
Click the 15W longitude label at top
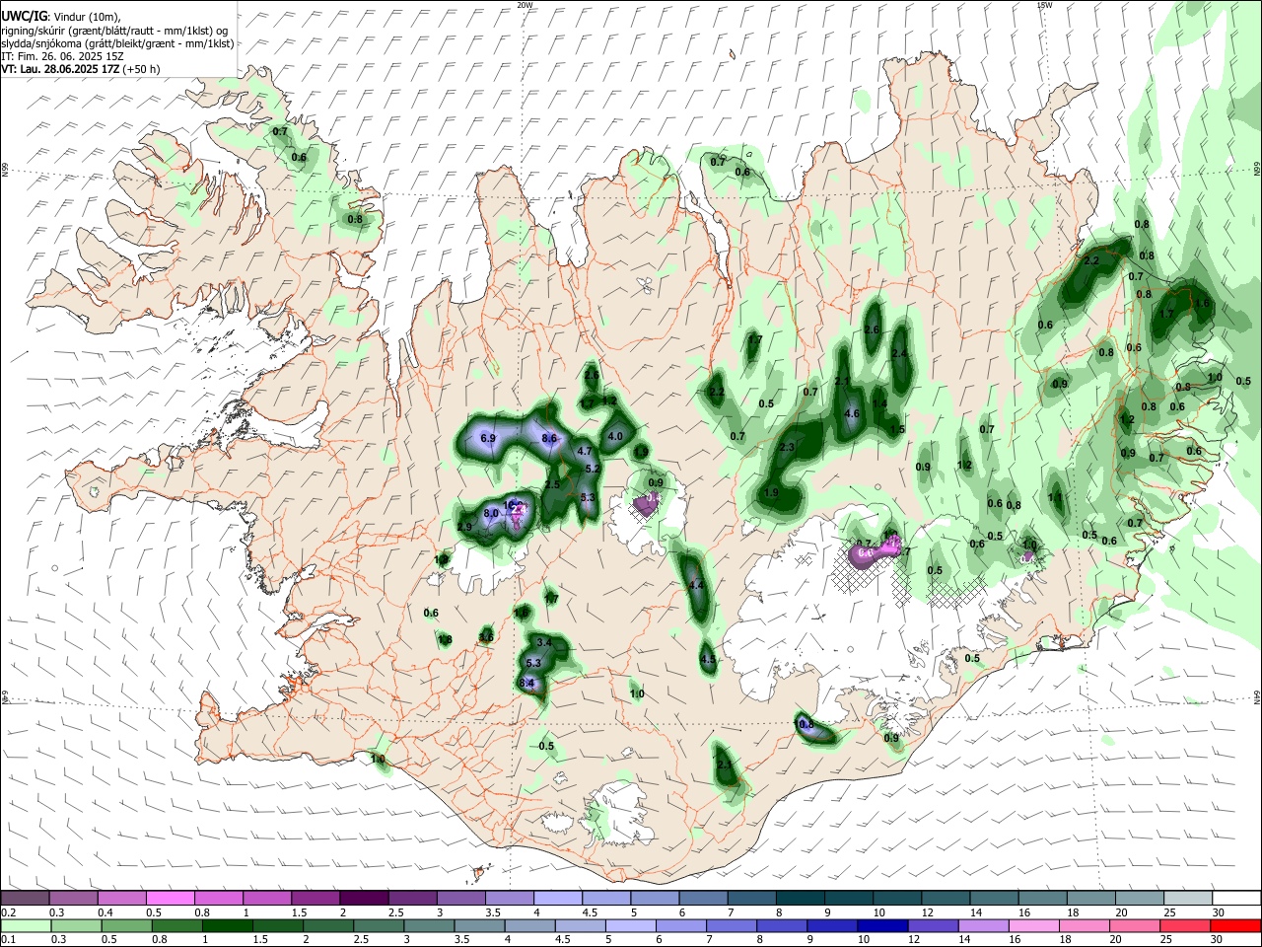(x=1044, y=5)
